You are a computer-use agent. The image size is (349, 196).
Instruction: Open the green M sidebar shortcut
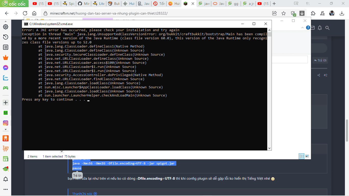(5, 113)
